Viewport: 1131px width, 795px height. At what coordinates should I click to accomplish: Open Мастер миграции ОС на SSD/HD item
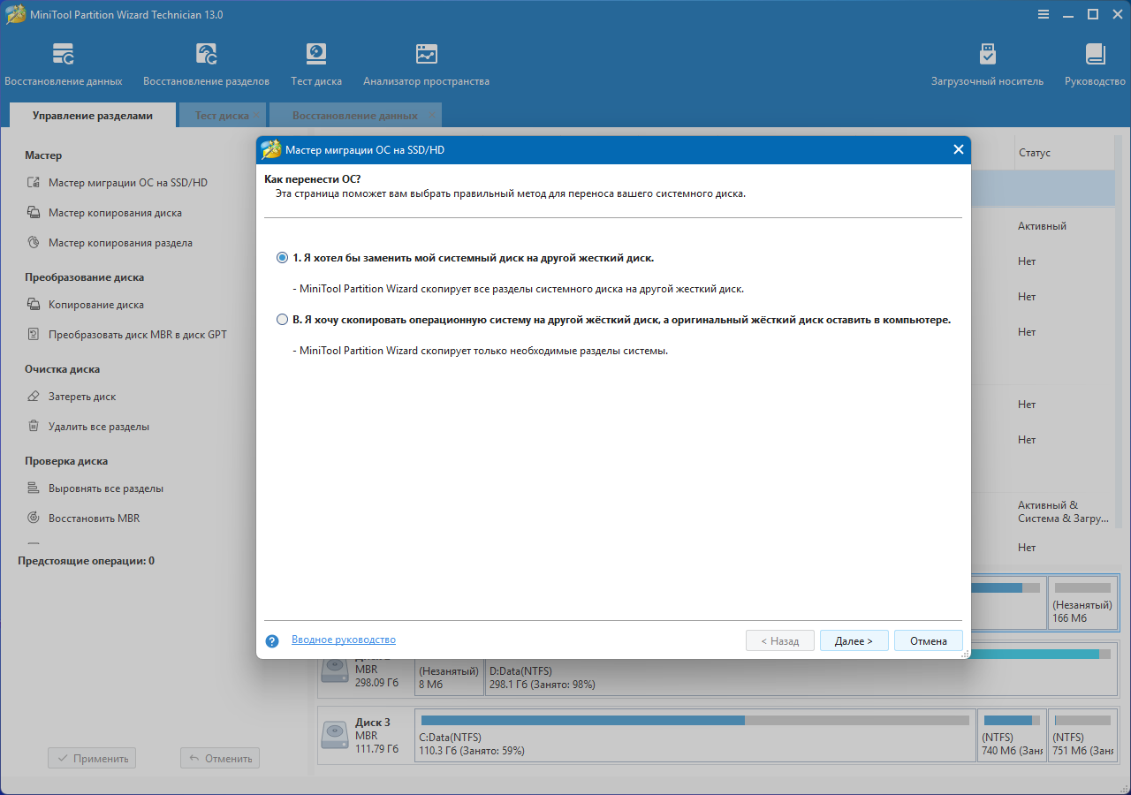click(128, 183)
